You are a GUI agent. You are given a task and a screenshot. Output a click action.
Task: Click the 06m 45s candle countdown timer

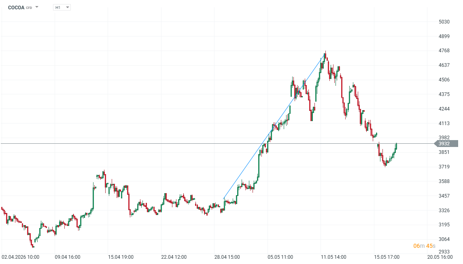coord(424,246)
